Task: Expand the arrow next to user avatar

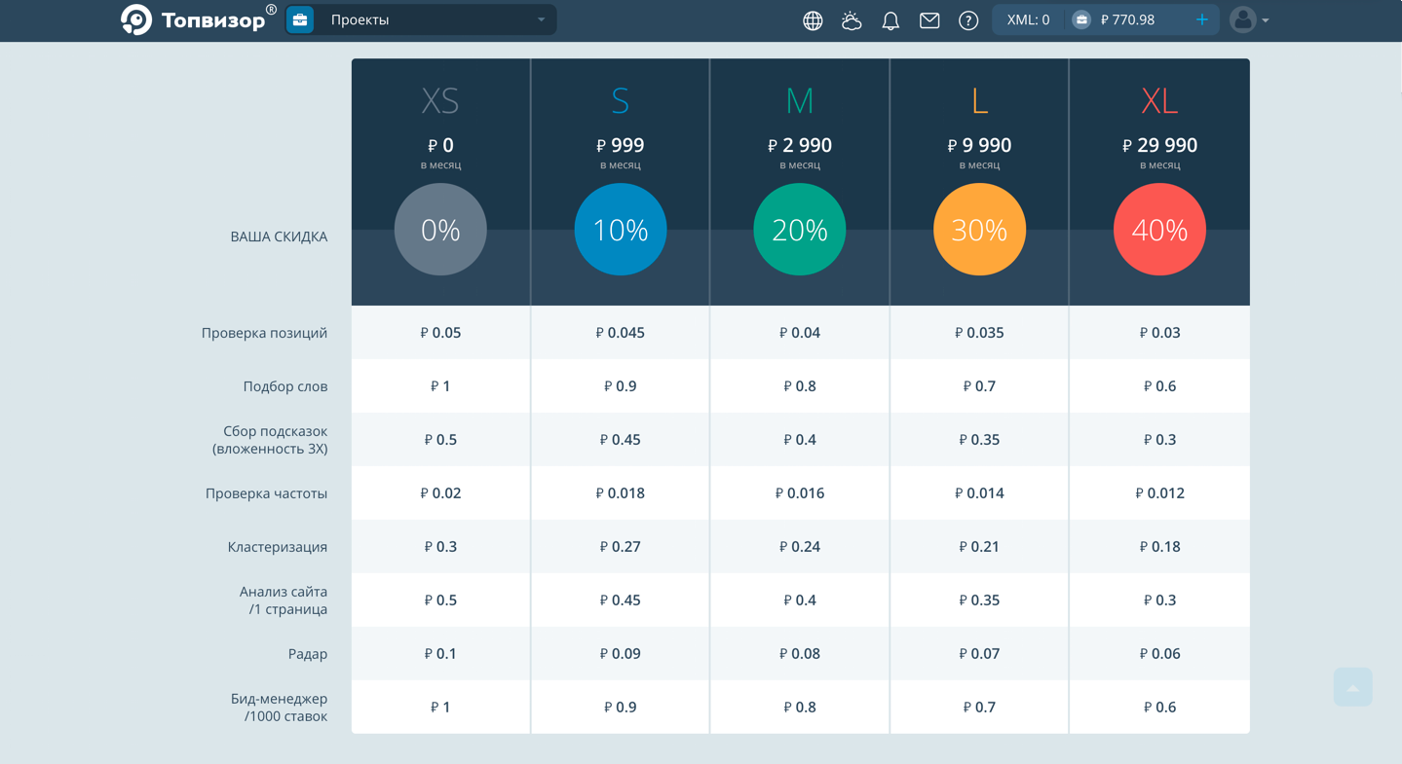Action: [1266, 20]
